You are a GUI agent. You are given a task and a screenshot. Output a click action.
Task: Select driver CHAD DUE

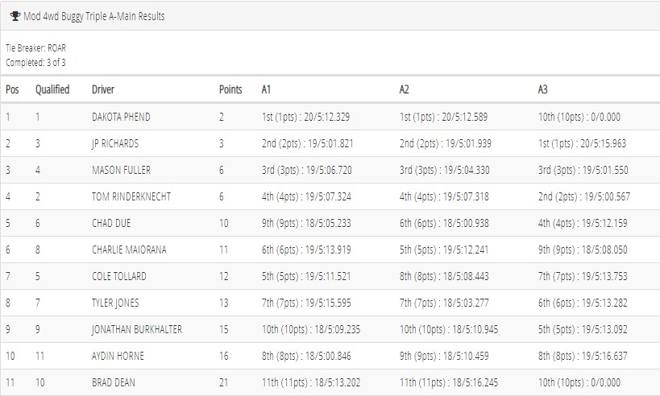(111, 223)
